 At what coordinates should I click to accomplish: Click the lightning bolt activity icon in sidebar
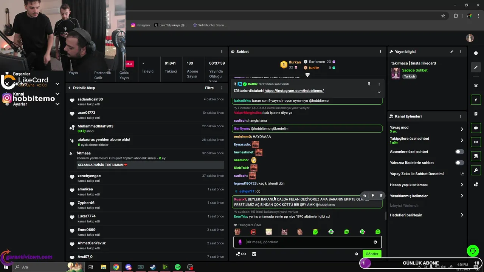point(476,100)
